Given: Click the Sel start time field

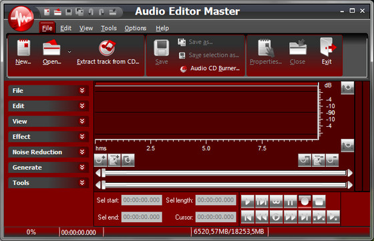Looking at the screenshot, I should (x=142, y=200).
